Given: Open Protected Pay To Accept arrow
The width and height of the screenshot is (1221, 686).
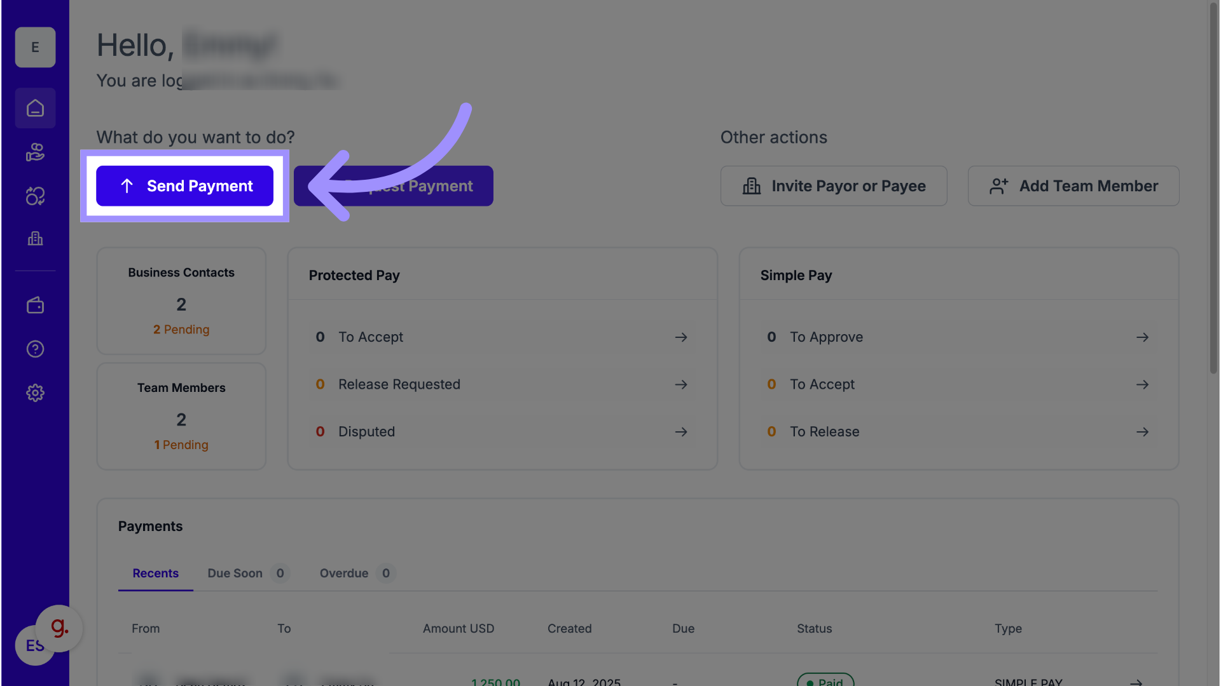Looking at the screenshot, I should point(681,337).
